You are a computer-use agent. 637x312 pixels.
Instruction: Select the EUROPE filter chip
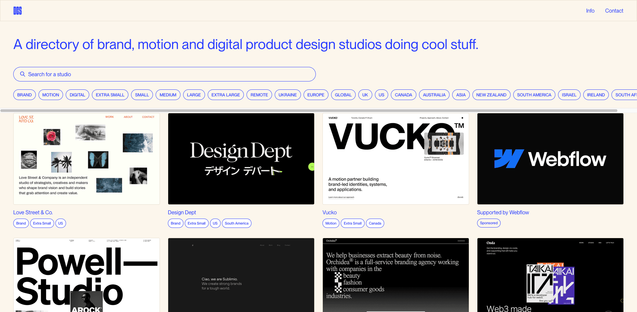(x=316, y=95)
